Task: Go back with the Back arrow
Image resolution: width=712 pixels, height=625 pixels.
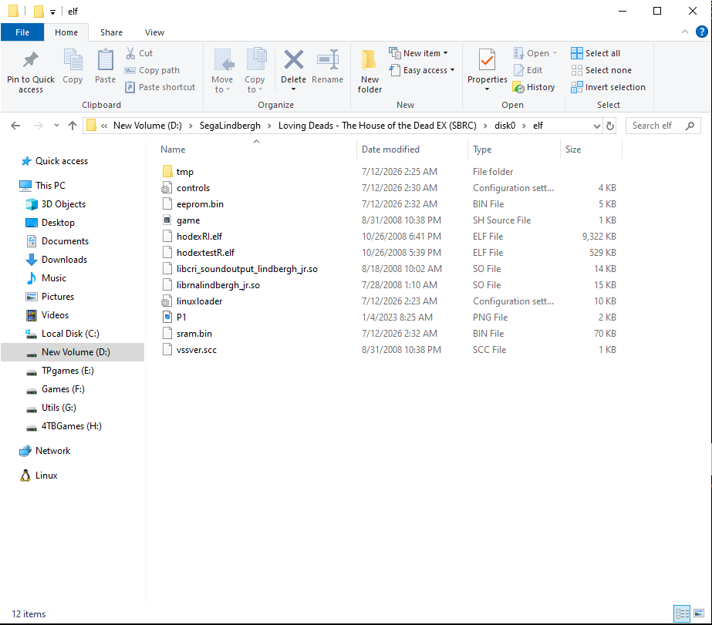Action: pyautogui.click(x=15, y=126)
